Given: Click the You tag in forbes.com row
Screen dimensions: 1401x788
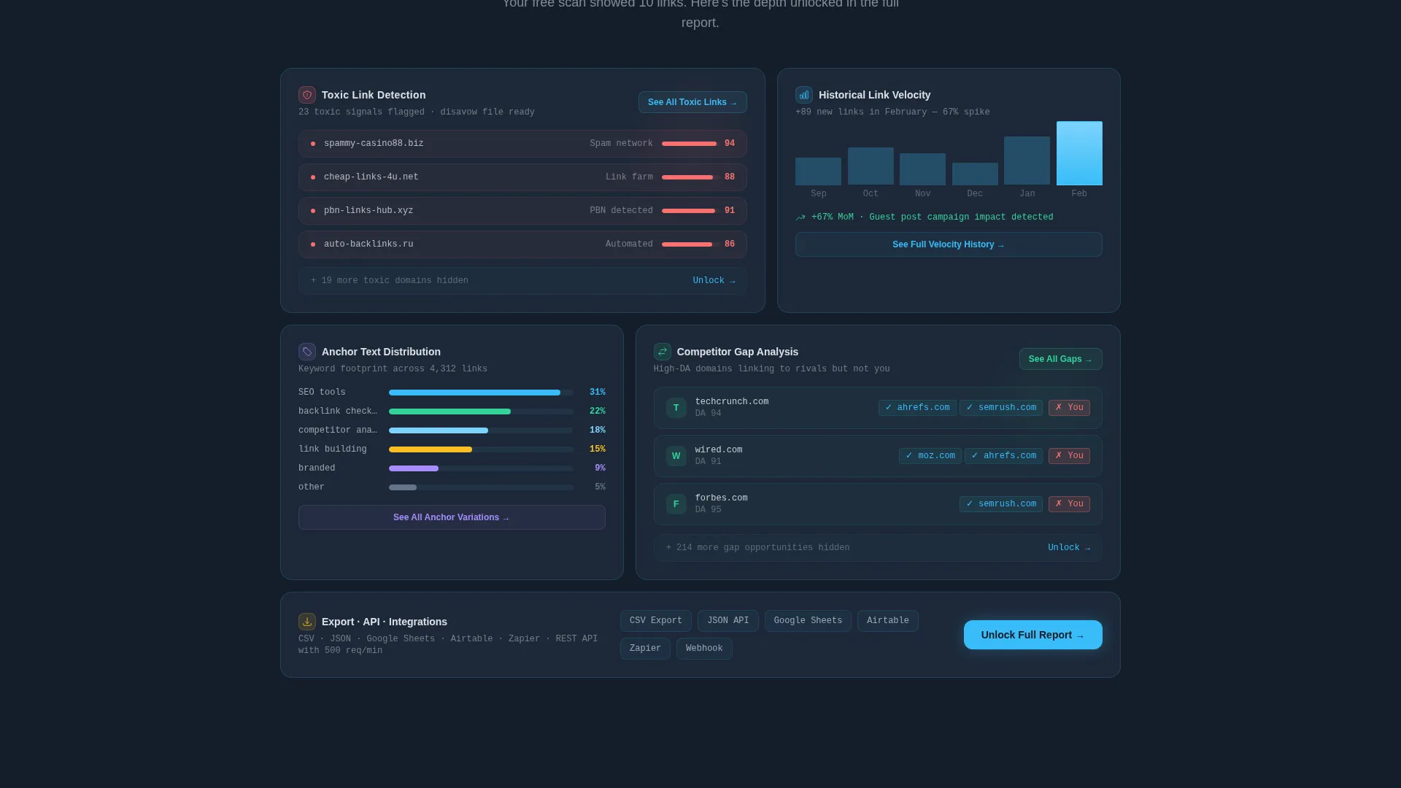Looking at the screenshot, I should [1069, 504].
